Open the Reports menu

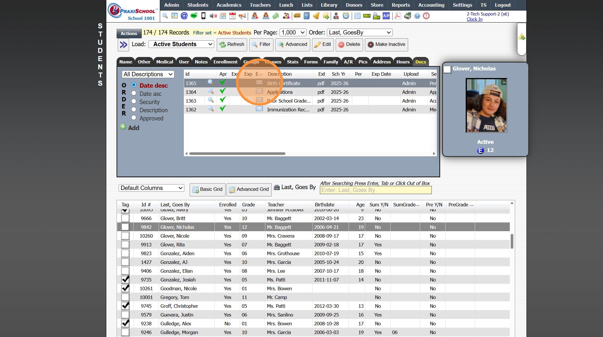401,5
